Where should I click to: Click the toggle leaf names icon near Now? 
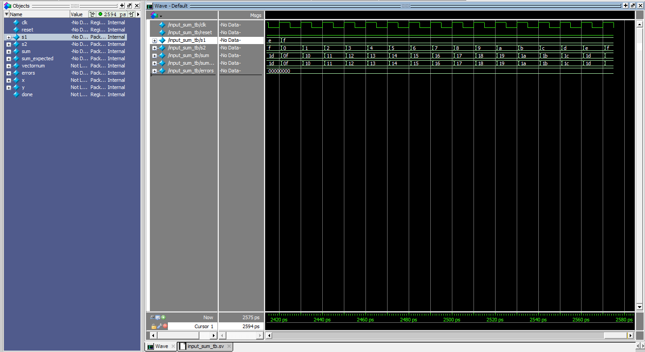tap(153, 317)
